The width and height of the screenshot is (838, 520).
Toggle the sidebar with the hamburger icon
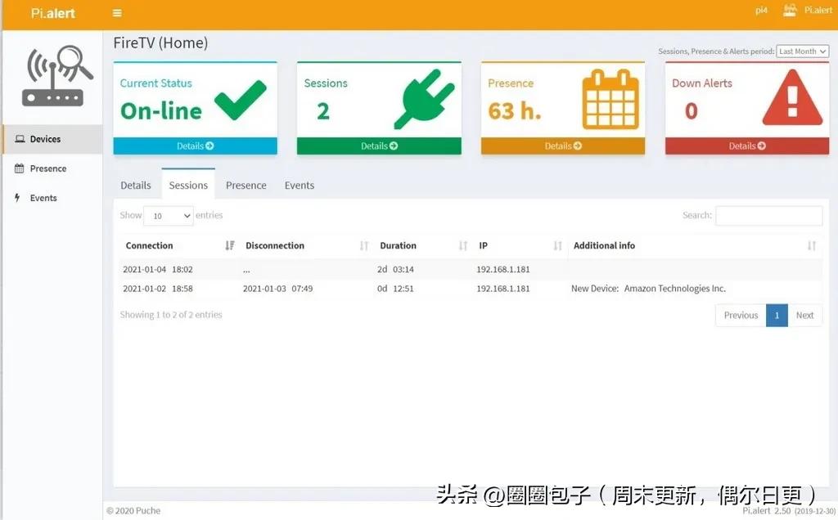click(117, 13)
